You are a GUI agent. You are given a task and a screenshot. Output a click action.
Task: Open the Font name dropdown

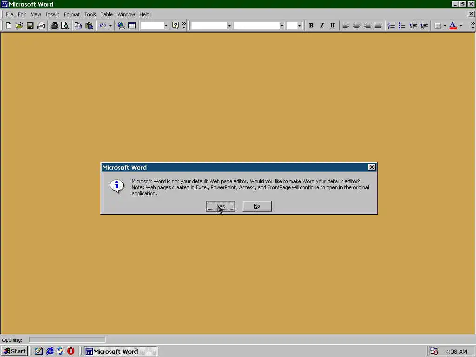[x=282, y=26]
